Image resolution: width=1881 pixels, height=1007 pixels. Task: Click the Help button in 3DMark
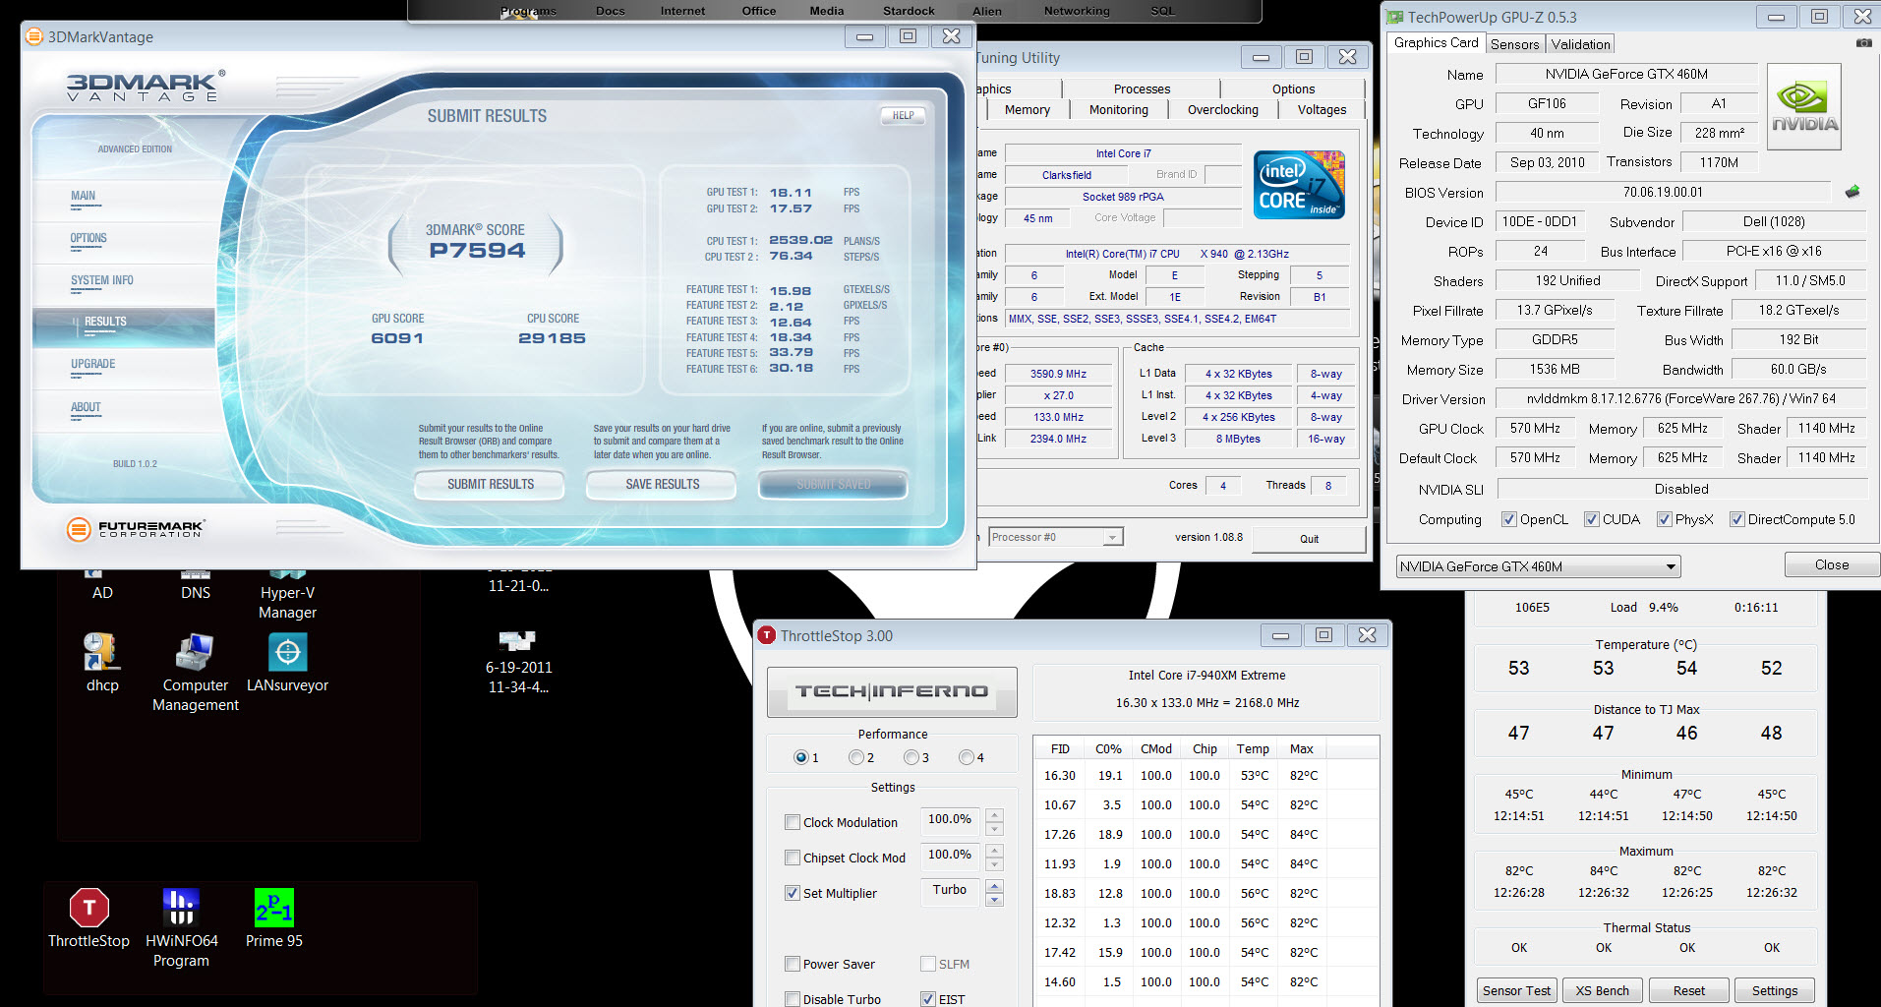(903, 116)
